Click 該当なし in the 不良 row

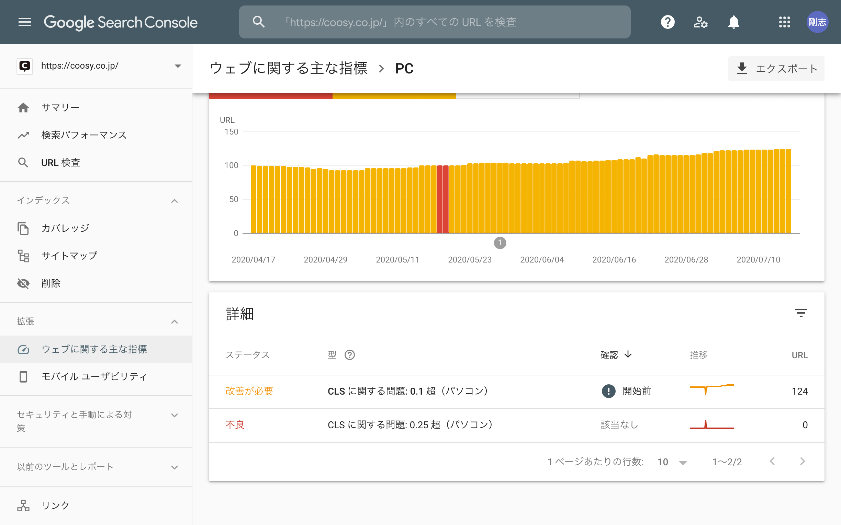[619, 425]
